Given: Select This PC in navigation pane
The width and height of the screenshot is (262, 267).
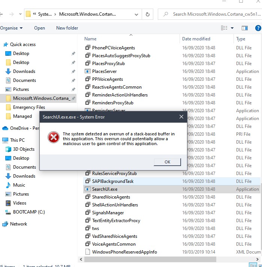Looking at the screenshot, I should pos(17,140).
